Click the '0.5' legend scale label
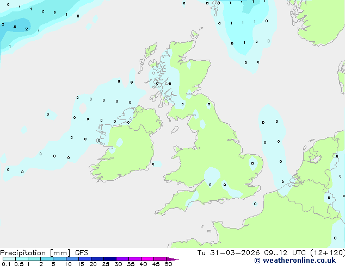Image resolution: width=345 pixels, height=266 pixels. [x=19, y=264]
